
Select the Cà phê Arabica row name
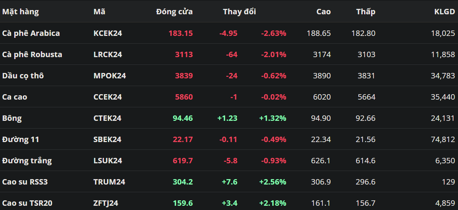pos(31,33)
